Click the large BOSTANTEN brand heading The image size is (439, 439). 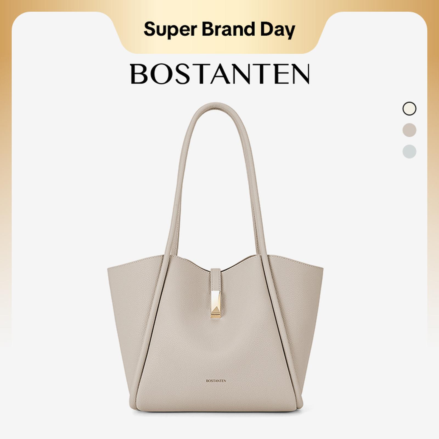click(220, 74)
